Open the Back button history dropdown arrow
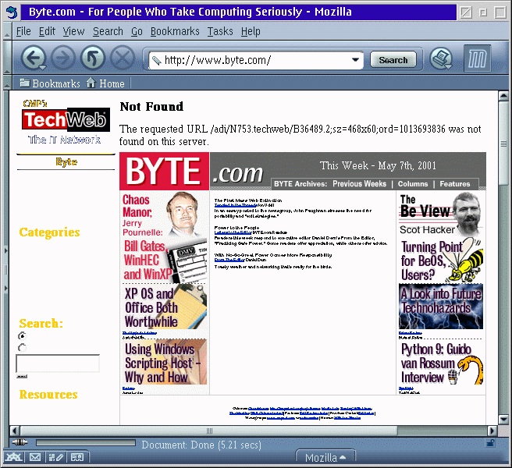Viewport: 512px width, 468px height. coord(42,68)
